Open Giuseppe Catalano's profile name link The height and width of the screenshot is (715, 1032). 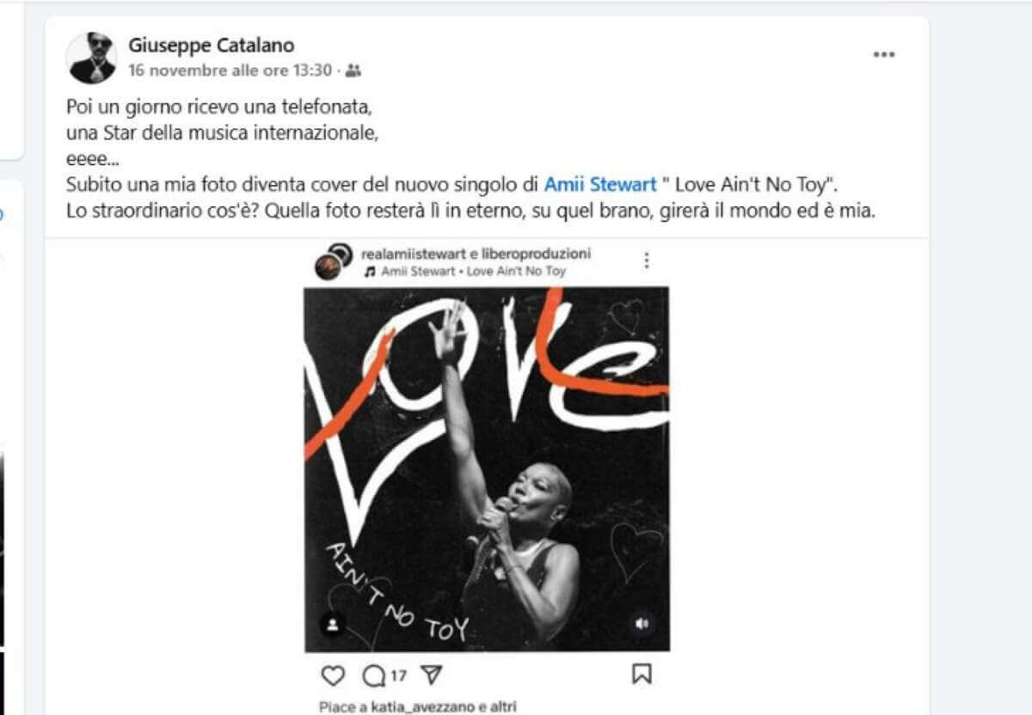click(x=211, y=45)
